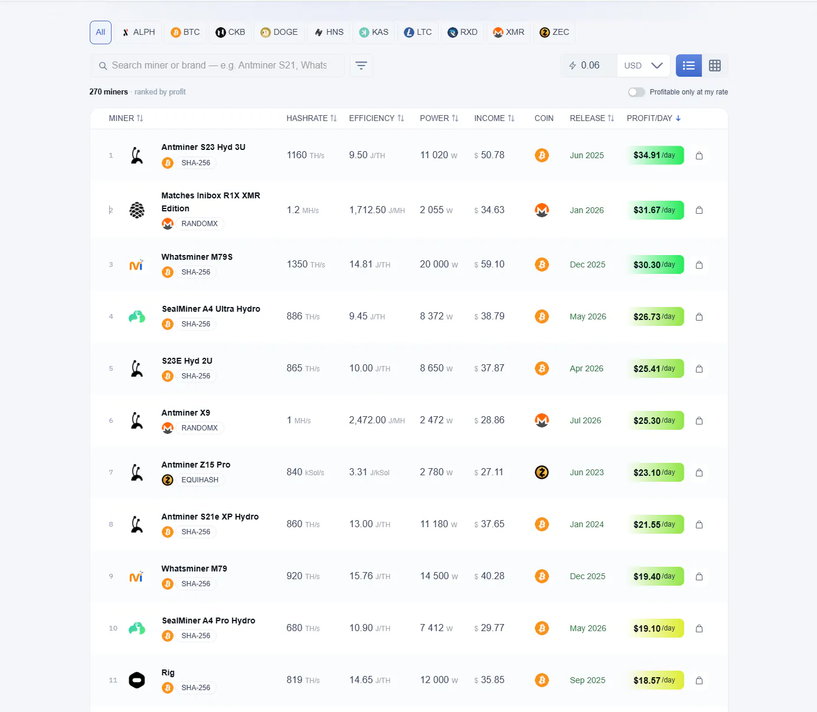Open SealMiner A4 Ultra Hydro link
The width and height of the screenshot is (817, 712).
pyautogui.click(x=211, y=309)
